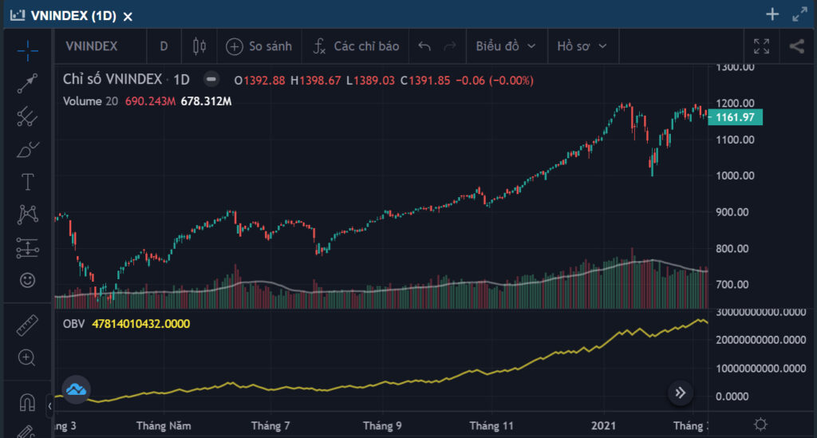817x438 pixels.
Task: Collapse the VNINDEX indicator legend
Action: pos(211,79)
